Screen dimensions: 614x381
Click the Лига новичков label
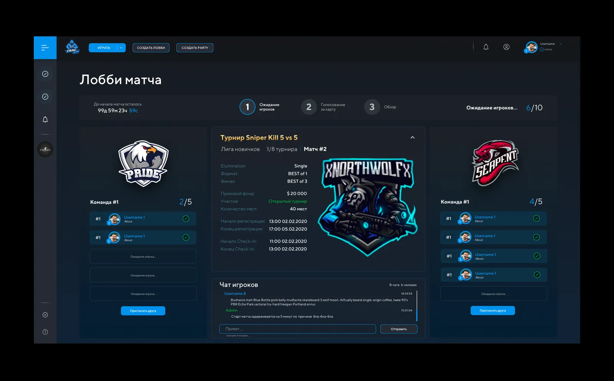coord(240,149)
